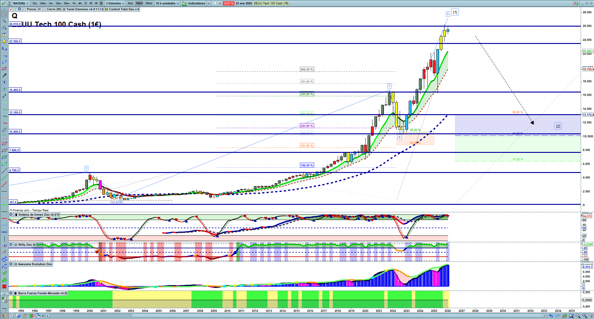
Task: Select the red ellipse drawing tool
Action: pos(4,144)
